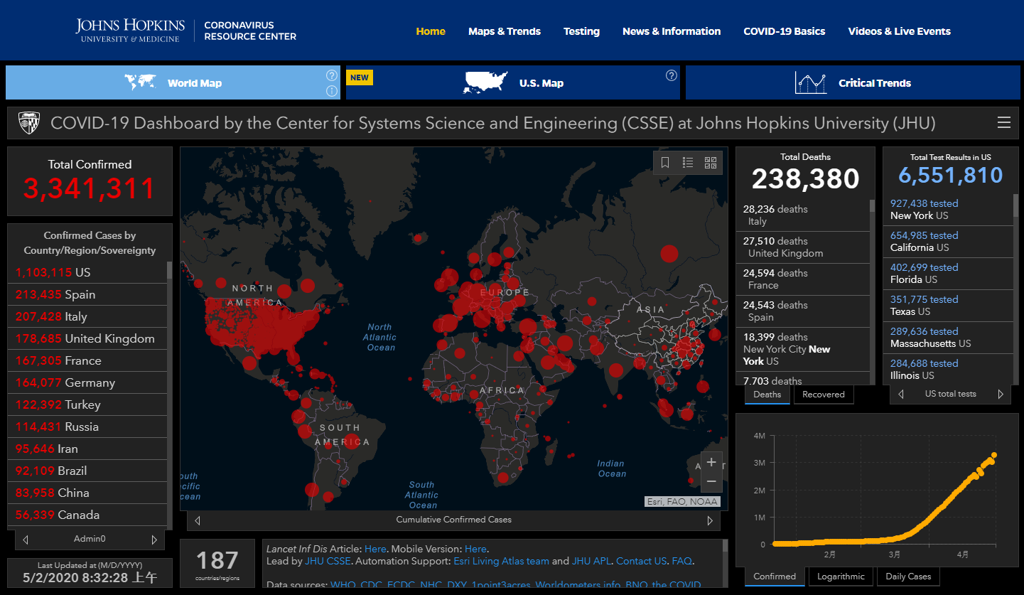Click the U.S. Map help question icon
Viewport: 1024px width, 595px height.
pyautogui.click(x=672, y=75)
